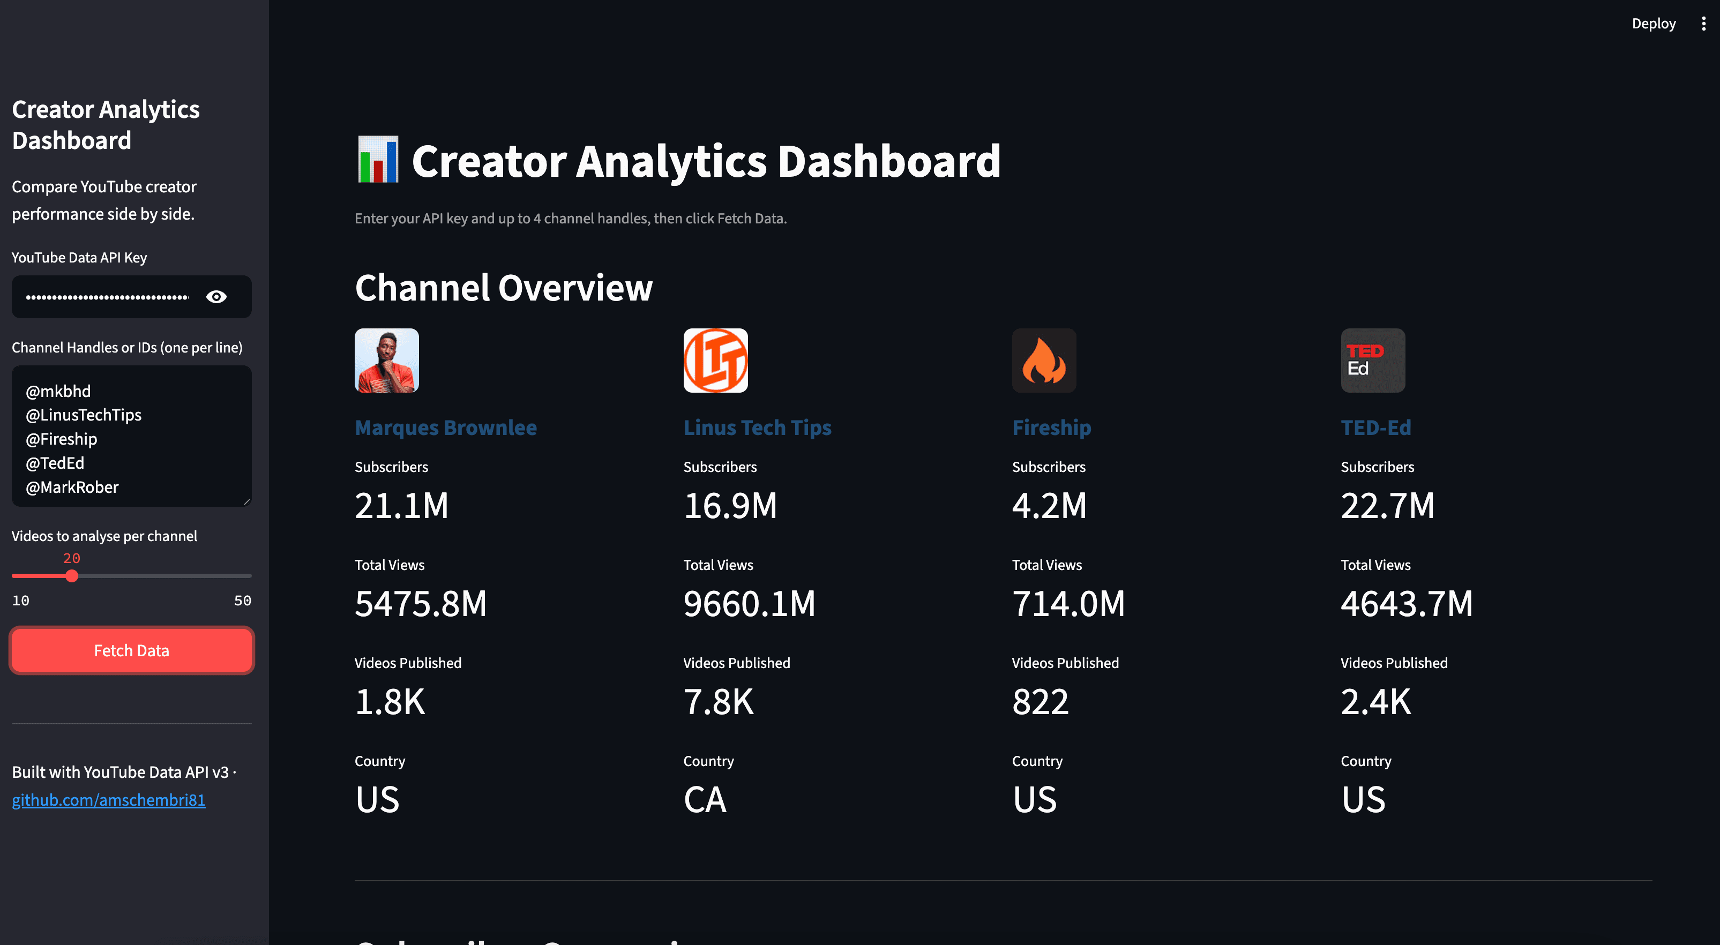
Task: Click Linus Tech Tips subscribers value 16.9M
Action: (x=730, y=505)
